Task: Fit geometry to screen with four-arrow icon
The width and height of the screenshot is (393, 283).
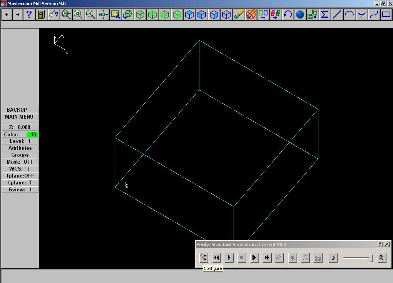Action: 103,15
